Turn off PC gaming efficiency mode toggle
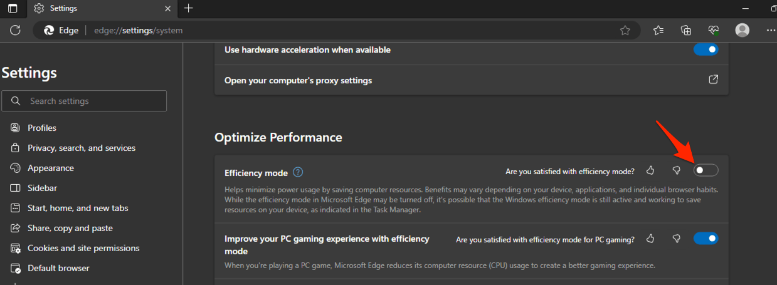Screen dimensions: 777x285 706,239
